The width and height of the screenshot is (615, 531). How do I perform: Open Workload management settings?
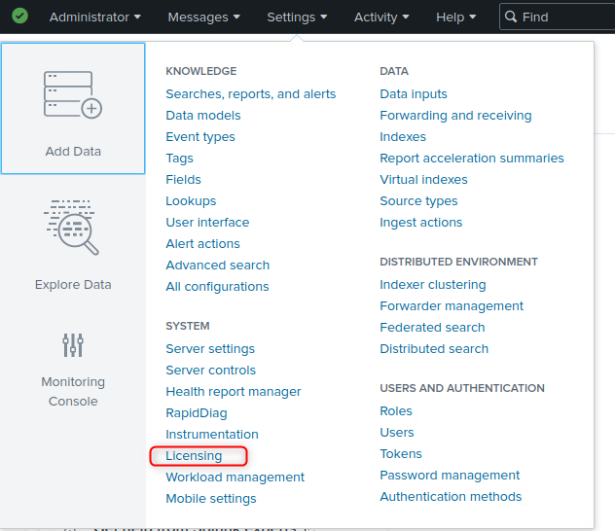point(235,478)
